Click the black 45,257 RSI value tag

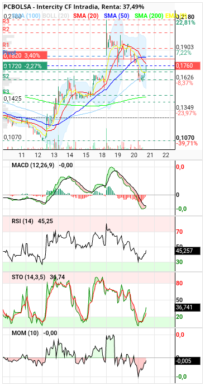point(188,251)
